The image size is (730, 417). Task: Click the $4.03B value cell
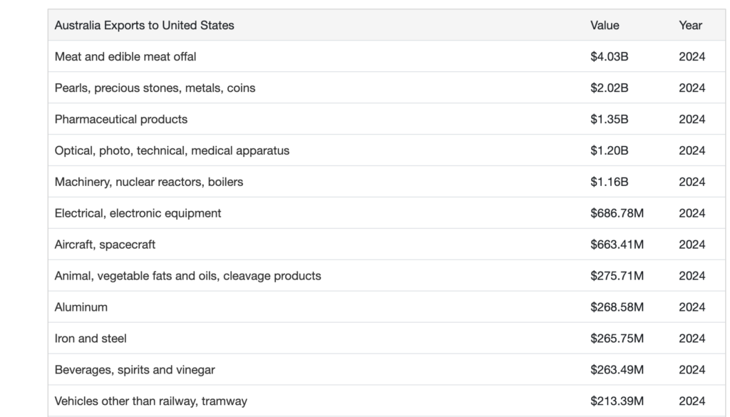610,56
